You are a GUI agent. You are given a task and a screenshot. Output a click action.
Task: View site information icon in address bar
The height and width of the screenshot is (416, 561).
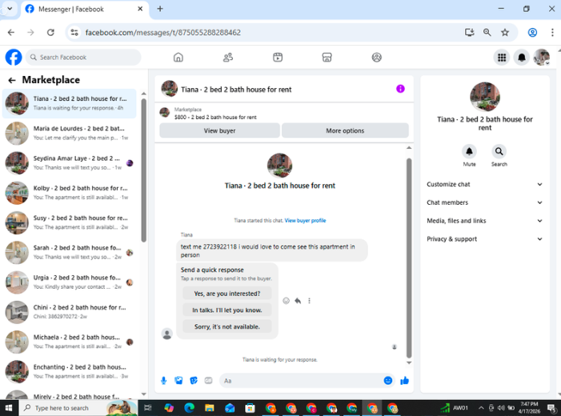[x=74, y=33]
